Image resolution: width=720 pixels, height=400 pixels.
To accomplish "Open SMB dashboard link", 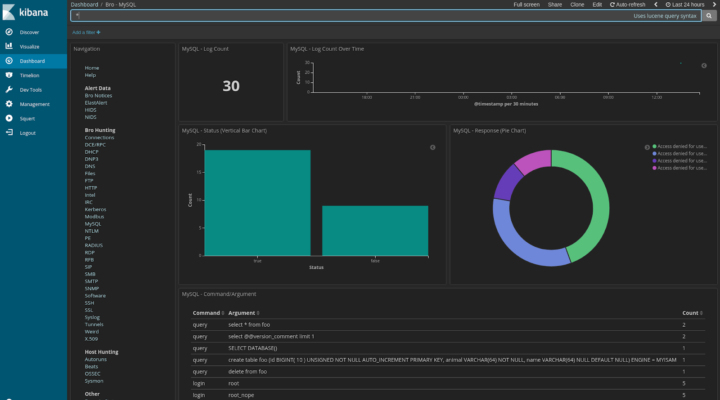I will coord(90,274).
